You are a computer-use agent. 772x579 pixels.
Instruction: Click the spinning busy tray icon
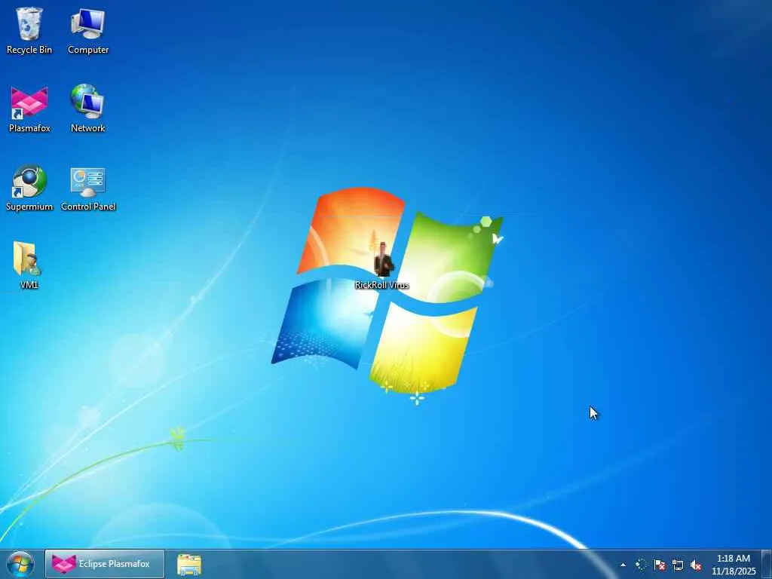(x=641, y=565)
